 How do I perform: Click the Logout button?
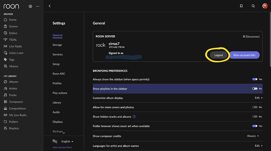tap(218, 55)
